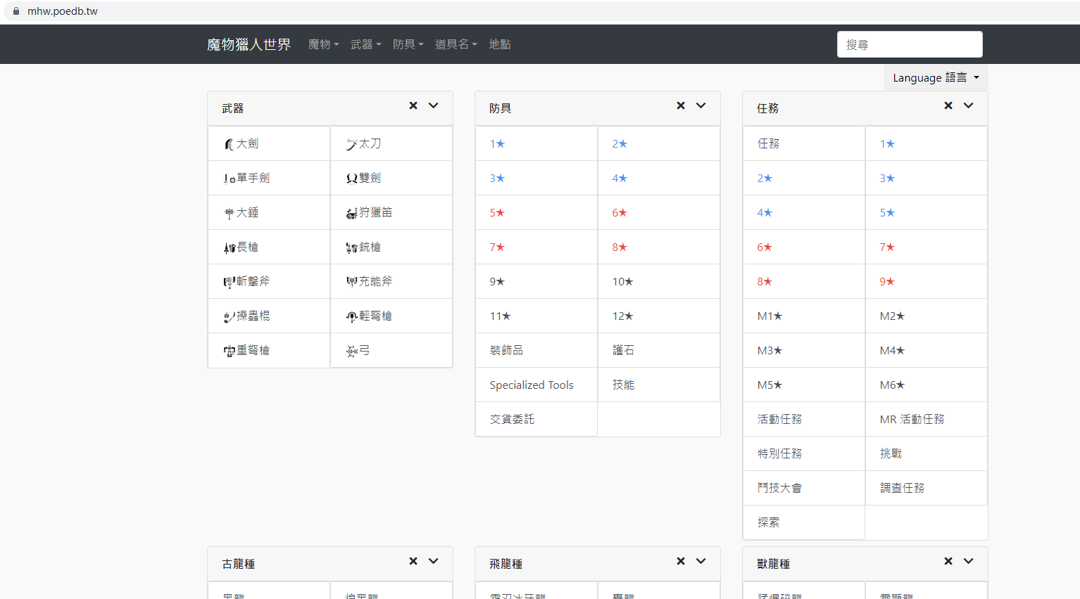The width and height of the screenshot is (1080, 599).
Task: Close the 古龍種 panel with X
Action: (x=413, y=561)
